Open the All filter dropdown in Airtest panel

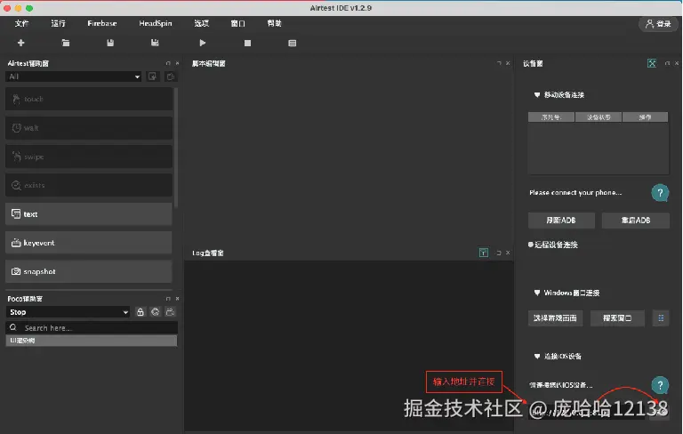click(x=73, y=76)
